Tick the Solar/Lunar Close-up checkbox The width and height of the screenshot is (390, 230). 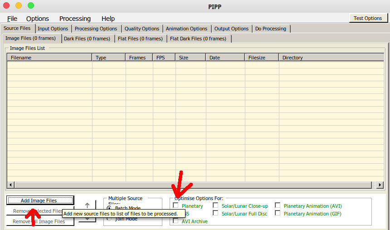(216, 206)
